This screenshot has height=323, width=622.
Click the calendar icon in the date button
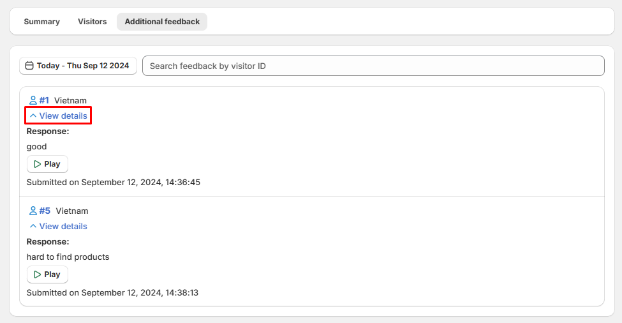pyautogui.click(x=29, y=66)
